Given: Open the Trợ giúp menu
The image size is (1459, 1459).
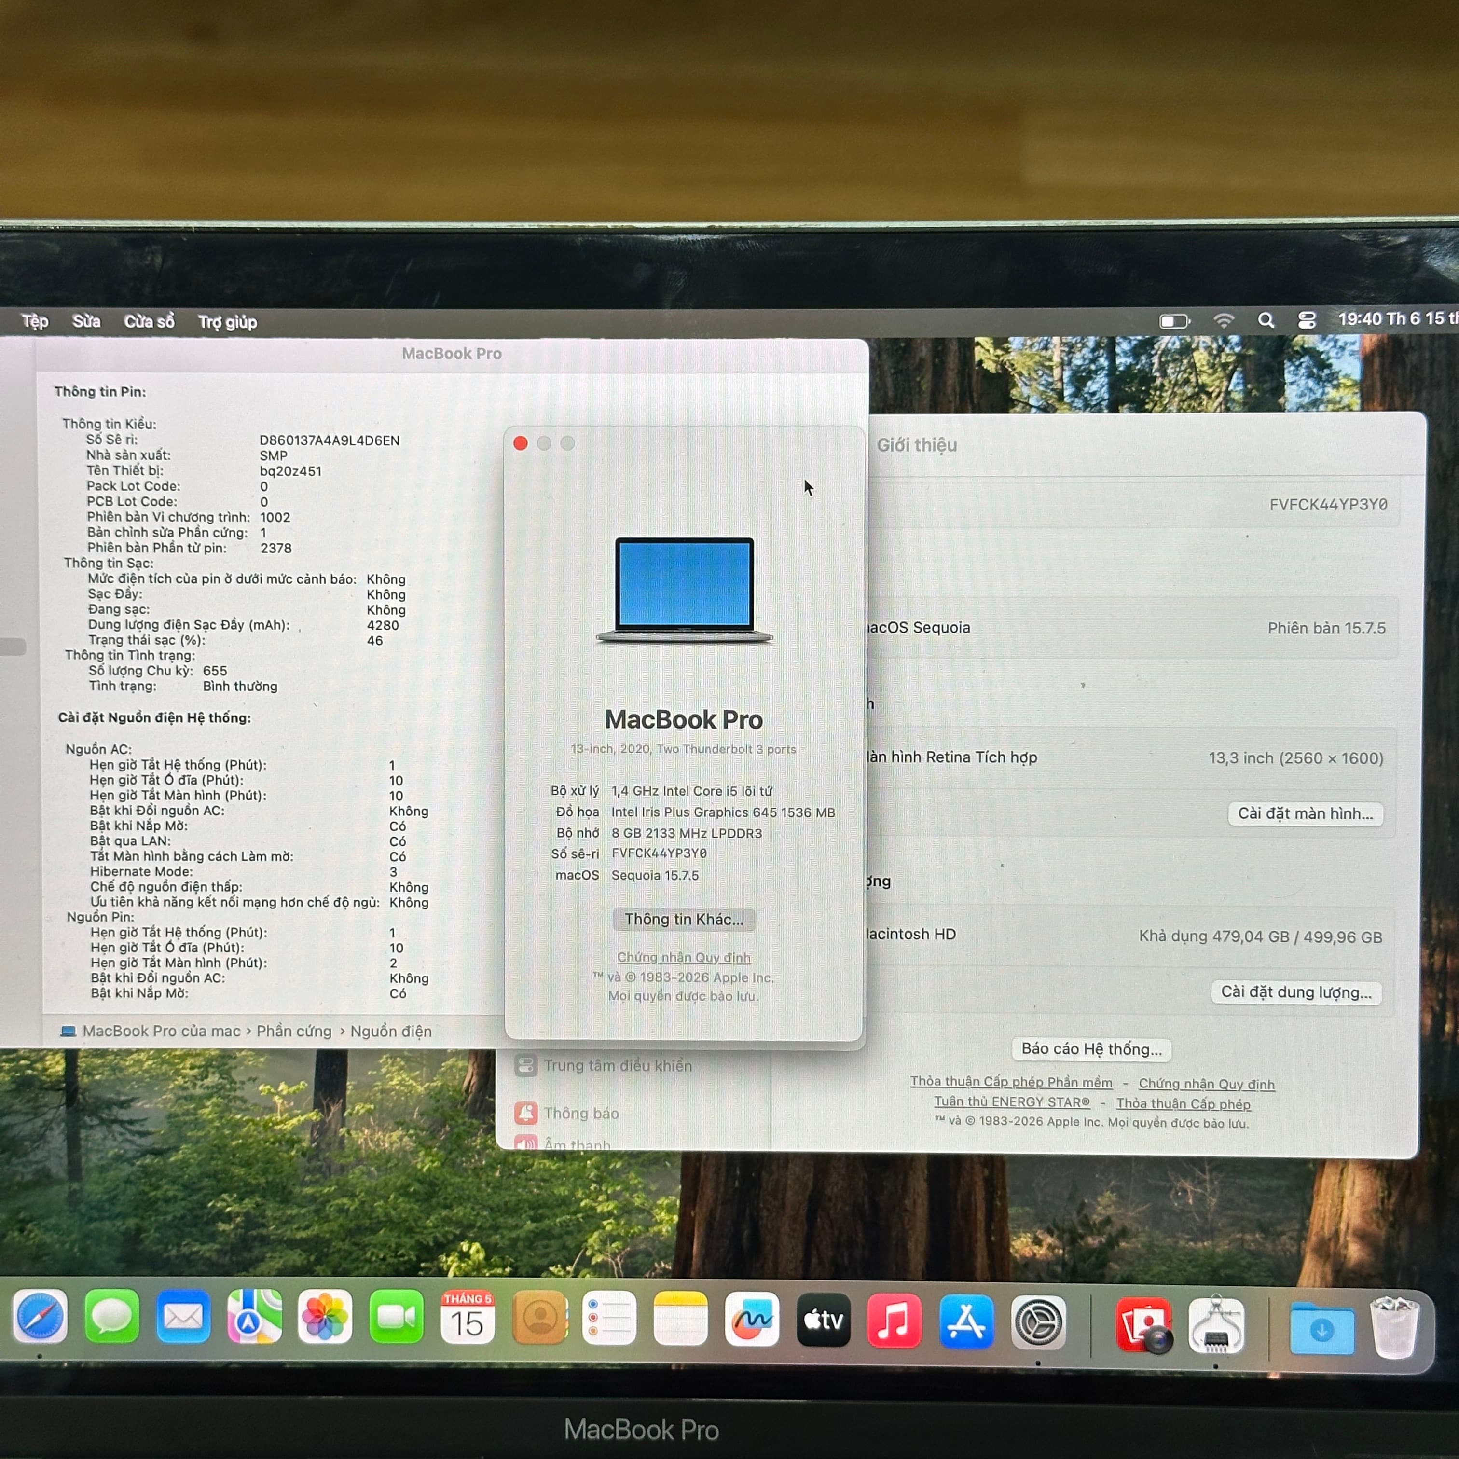Looking at the screenshot, I should tap(227, 322).
